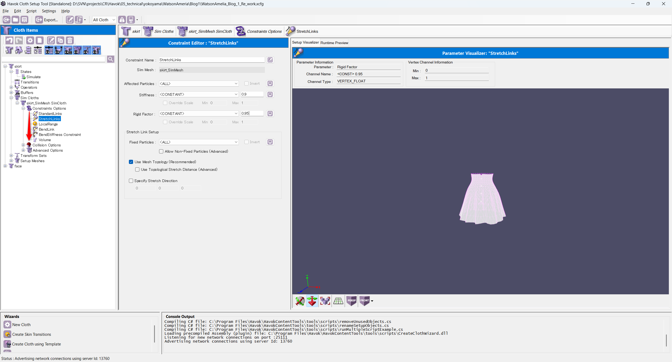Select the BendLink tree item

click(x=46, y=129)
